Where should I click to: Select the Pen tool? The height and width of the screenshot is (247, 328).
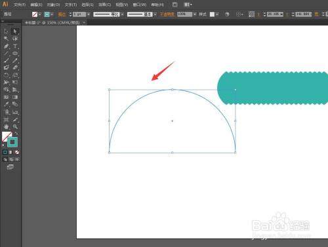(x=6, y=46)
